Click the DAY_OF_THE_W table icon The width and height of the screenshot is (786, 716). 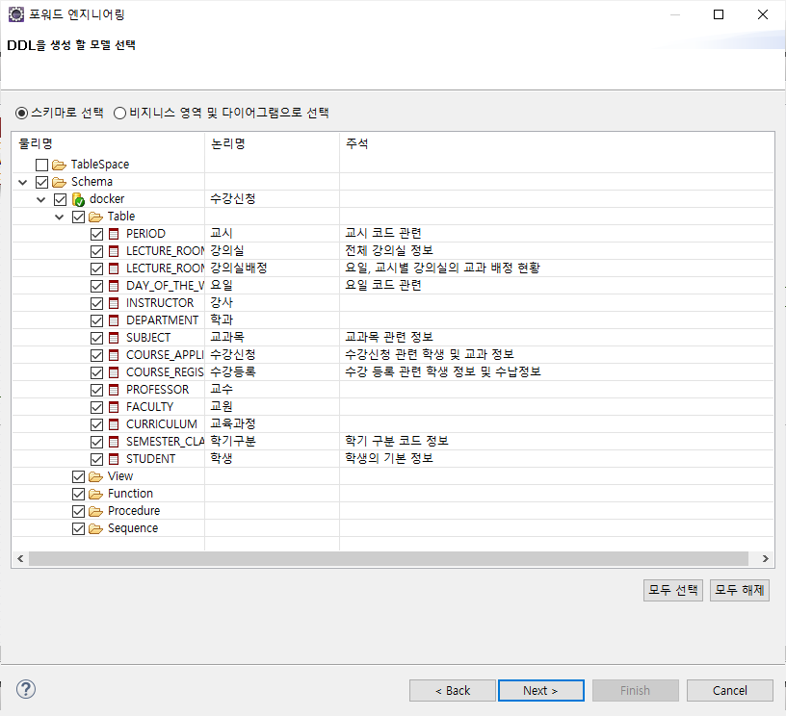tap(114, 286)
